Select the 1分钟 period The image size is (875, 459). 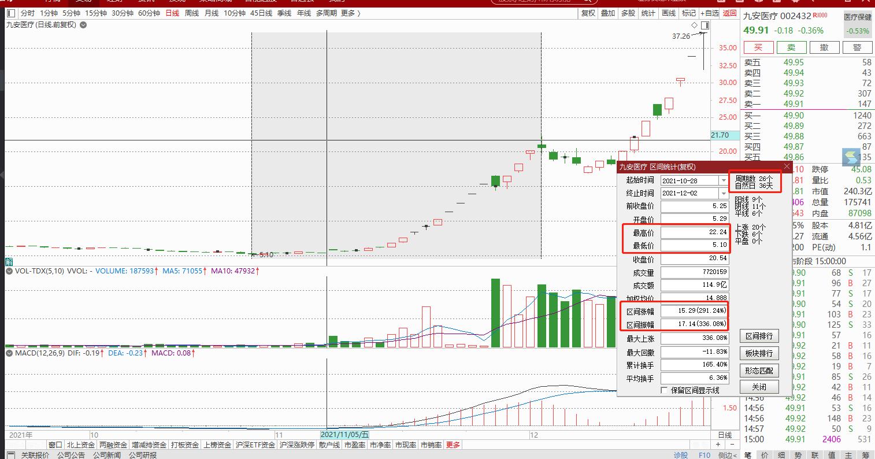(49, 13)
